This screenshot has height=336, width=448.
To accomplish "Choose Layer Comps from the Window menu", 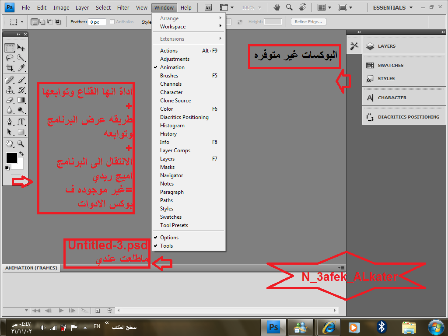I will (175, 150).
